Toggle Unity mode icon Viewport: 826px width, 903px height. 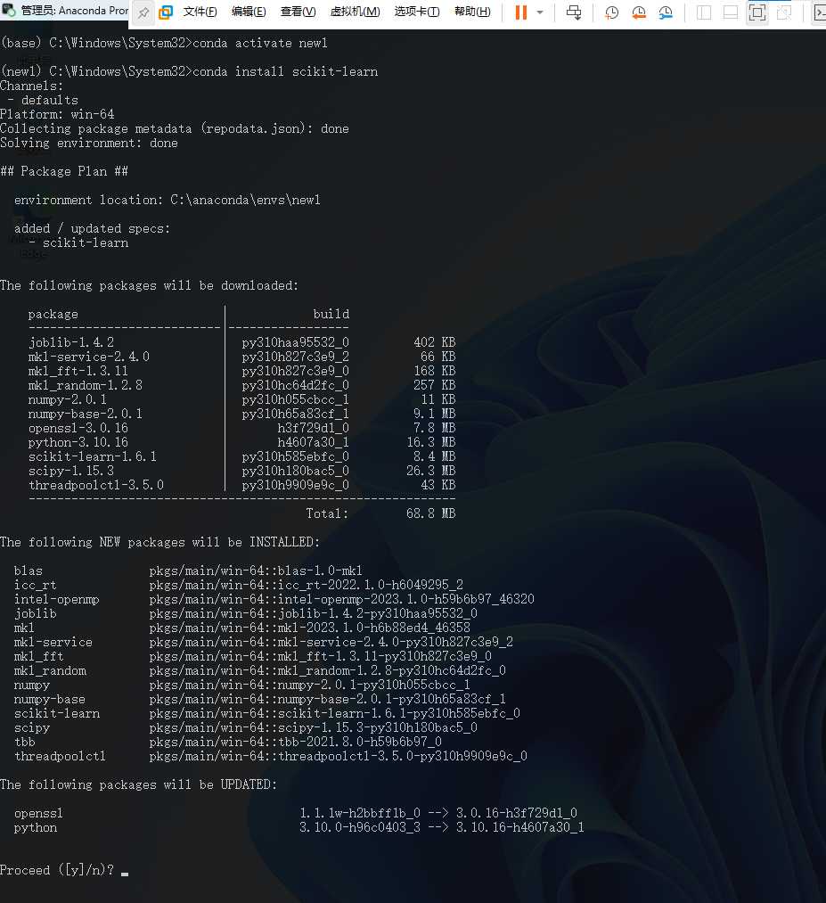tap(784, 12)
